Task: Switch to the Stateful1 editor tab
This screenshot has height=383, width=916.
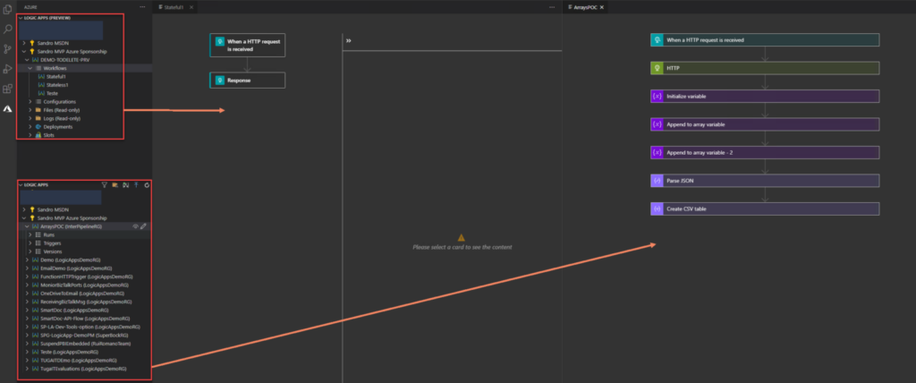Action: click(177, 6)
